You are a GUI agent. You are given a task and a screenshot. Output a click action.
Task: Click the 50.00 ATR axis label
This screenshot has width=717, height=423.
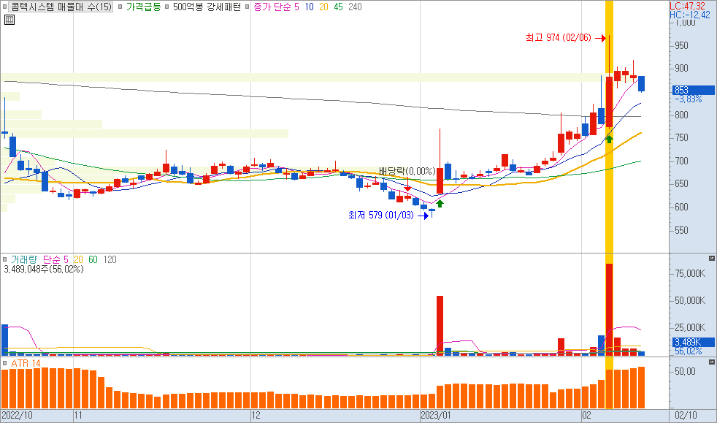pos(686,371)
